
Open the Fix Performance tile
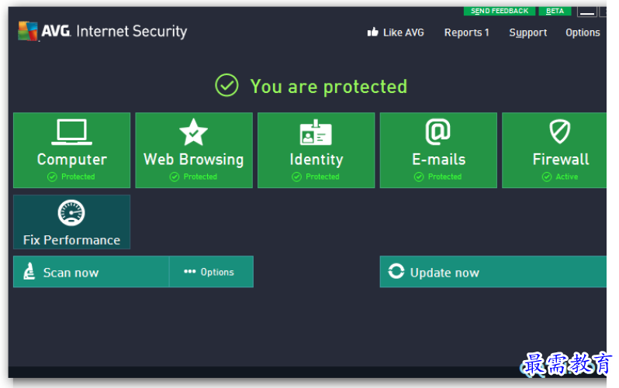point(72,222)
